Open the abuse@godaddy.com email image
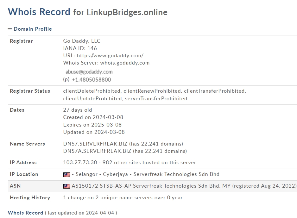Screen dimensions: 297x218 click(x=89, y=72)
